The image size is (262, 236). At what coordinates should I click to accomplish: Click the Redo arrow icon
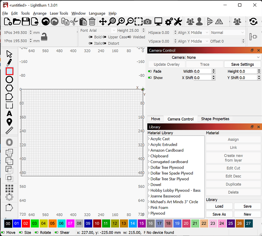click(x=54, y=21)
